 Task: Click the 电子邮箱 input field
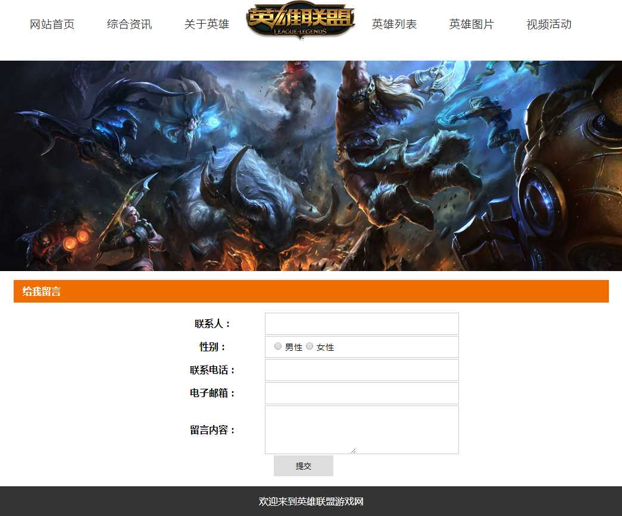click(362, 393)
